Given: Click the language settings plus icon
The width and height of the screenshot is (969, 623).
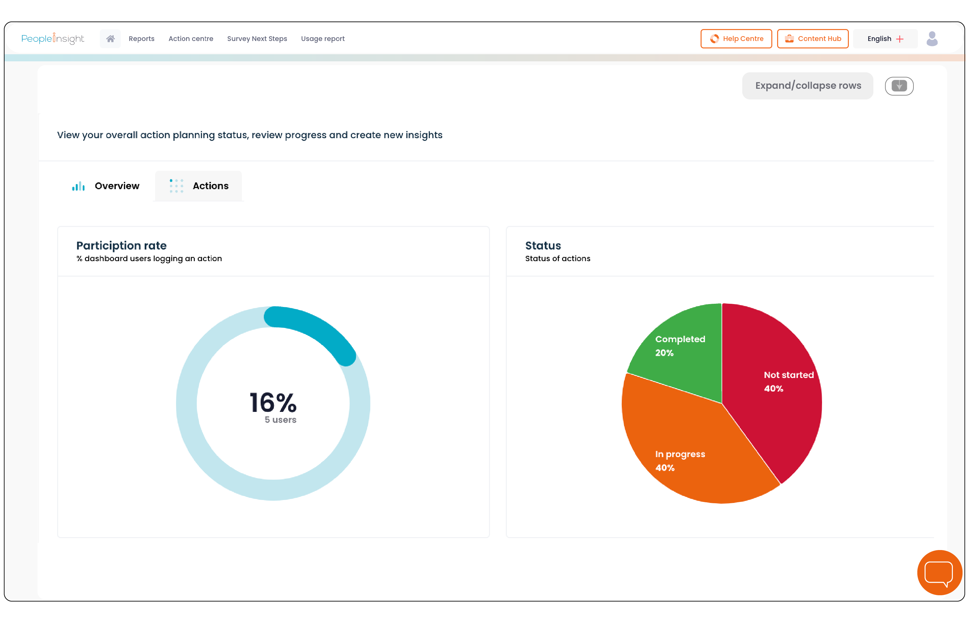Looking at the screenshot, I should tap(902, 39).
